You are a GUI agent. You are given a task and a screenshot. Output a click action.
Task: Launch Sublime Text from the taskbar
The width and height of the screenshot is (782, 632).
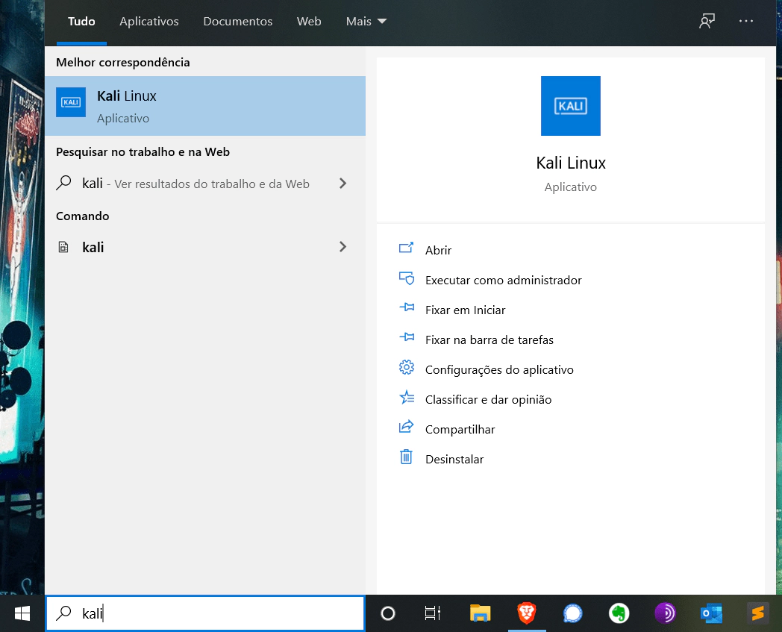(x=757, y=613)
